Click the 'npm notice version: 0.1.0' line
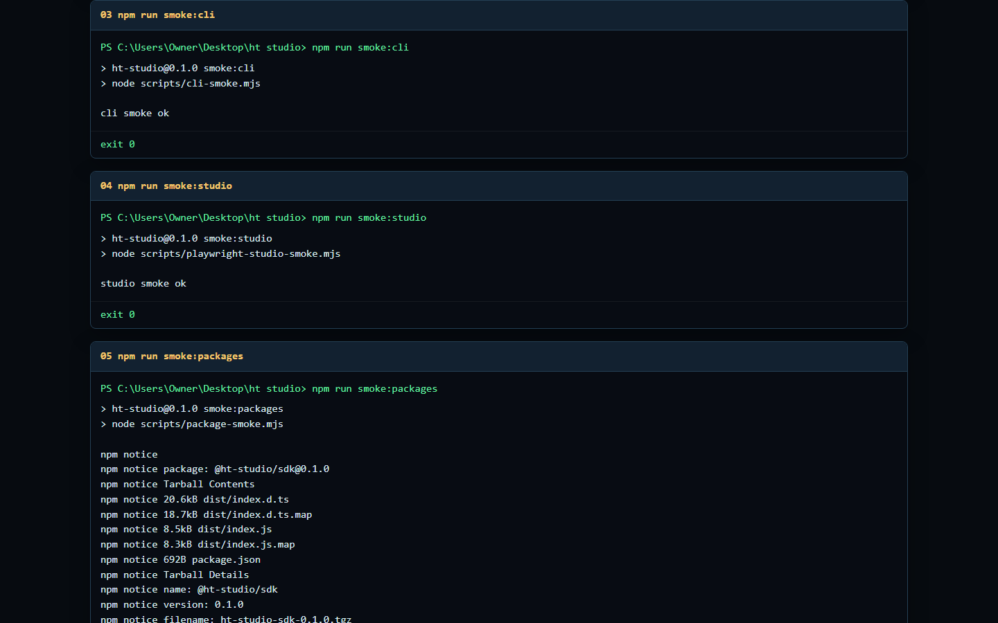 (x=172, y=604)
